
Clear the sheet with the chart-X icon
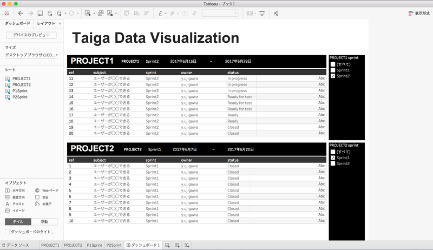(110, 13)
